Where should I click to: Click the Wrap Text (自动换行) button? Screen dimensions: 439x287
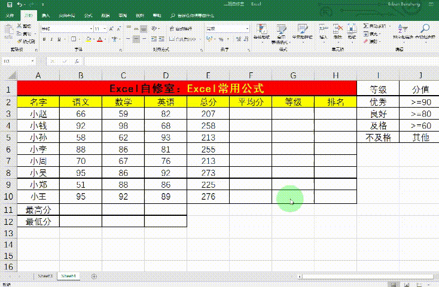click(181, 29)
